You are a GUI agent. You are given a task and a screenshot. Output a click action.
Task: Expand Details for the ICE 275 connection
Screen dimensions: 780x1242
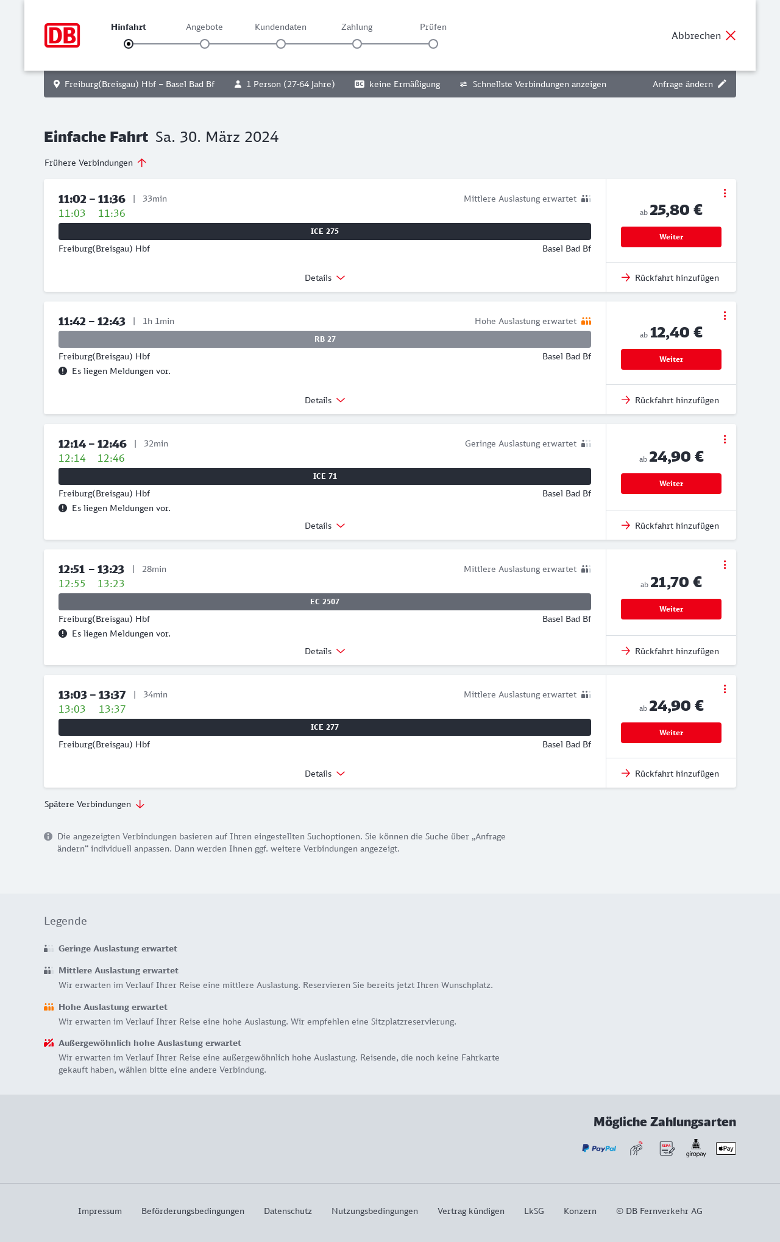(x=325, y=278)
